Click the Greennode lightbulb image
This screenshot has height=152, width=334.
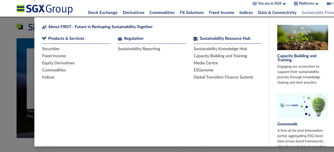coord(302,106)
